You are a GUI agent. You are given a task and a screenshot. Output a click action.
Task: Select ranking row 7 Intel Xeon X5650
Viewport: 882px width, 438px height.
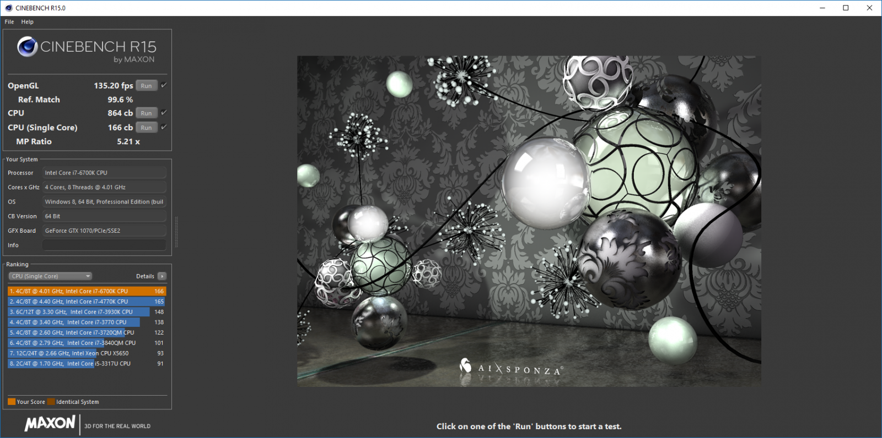(x=87, y=353)
